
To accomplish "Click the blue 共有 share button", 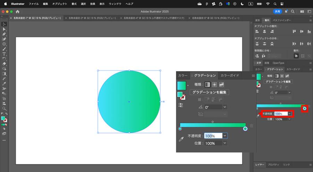I will tap(278, 11).
